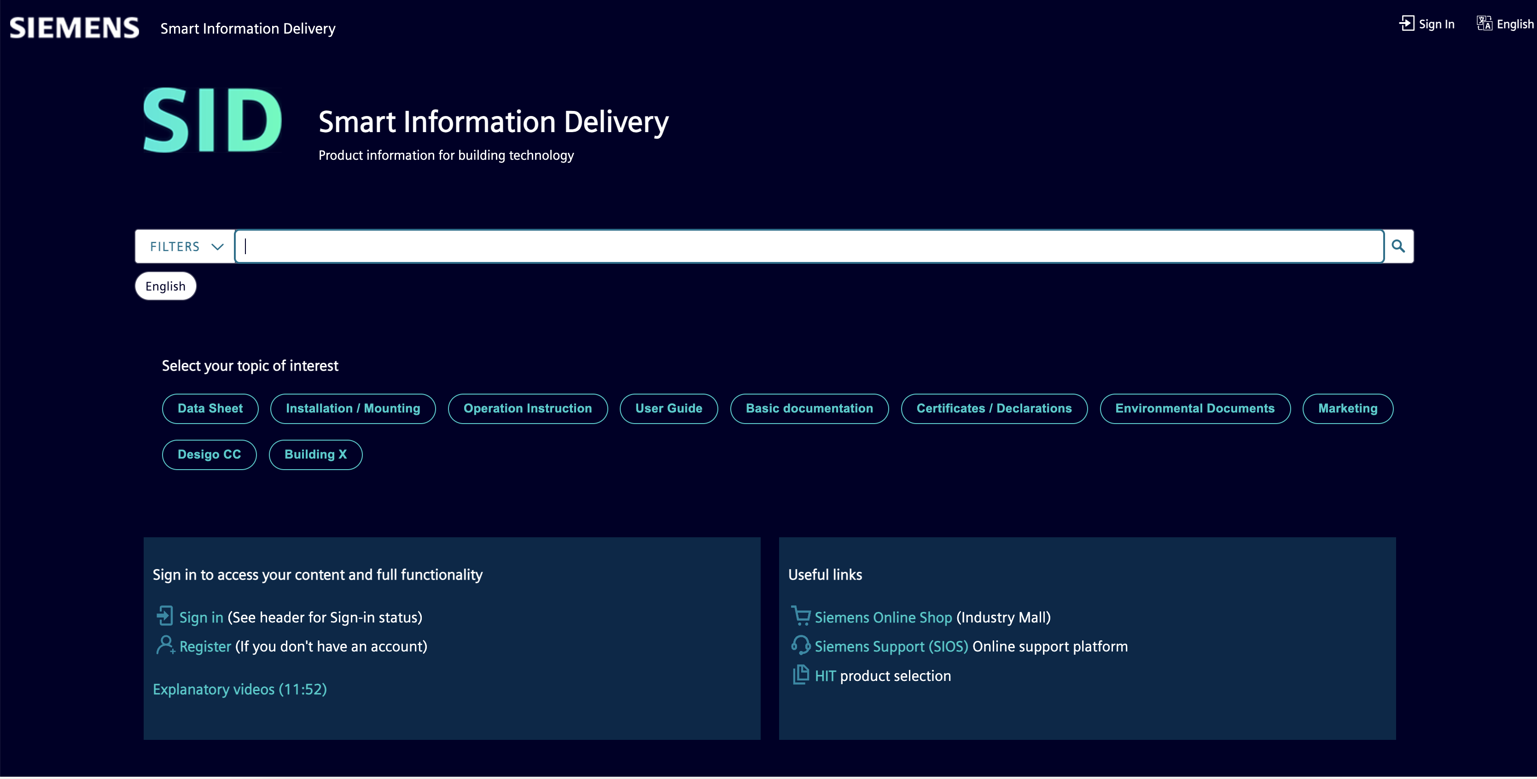The height and width of the screenshot is (779, 1537).
Task: Select the Installation / Mounting topic
Action: coord(353,408)
